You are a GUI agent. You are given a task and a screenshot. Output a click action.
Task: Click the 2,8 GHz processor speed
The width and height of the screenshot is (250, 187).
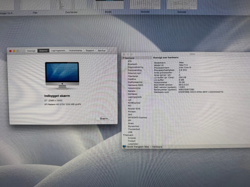pos(183,70)
